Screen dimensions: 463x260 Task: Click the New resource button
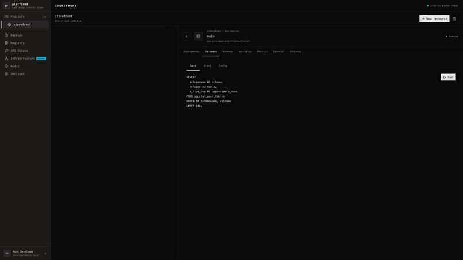point(434,18)
